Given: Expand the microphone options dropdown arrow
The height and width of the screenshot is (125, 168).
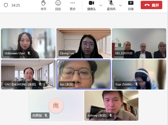Looking at the screenshot, I should 120,5.
